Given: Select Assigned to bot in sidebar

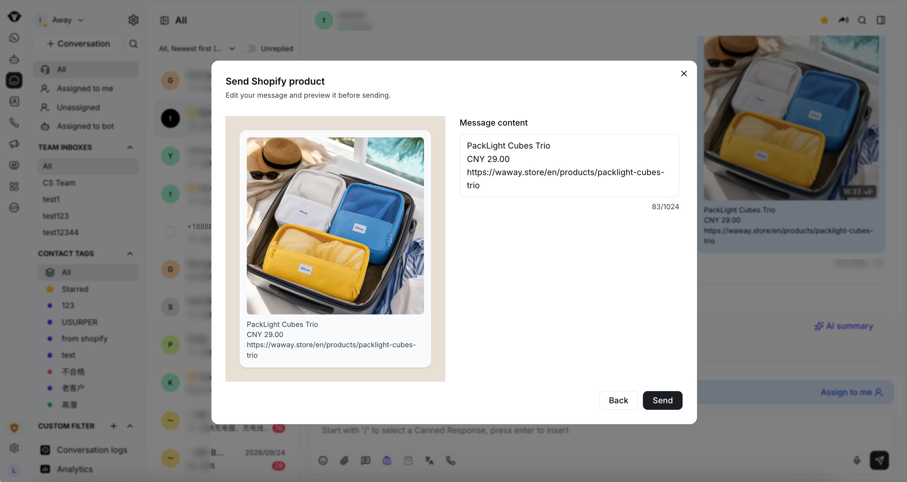Looking at the screenshot, I should 86,126.
